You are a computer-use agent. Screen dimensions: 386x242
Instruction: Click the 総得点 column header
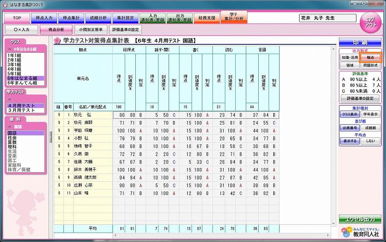pos(129,50)
